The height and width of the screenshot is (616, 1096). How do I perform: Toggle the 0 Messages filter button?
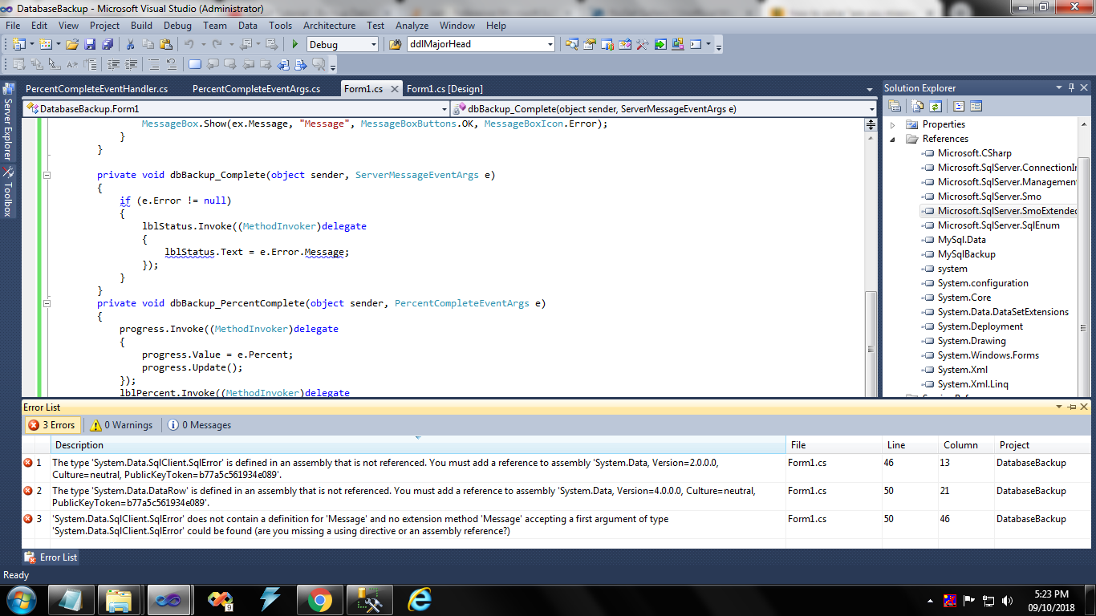(199, 425)
